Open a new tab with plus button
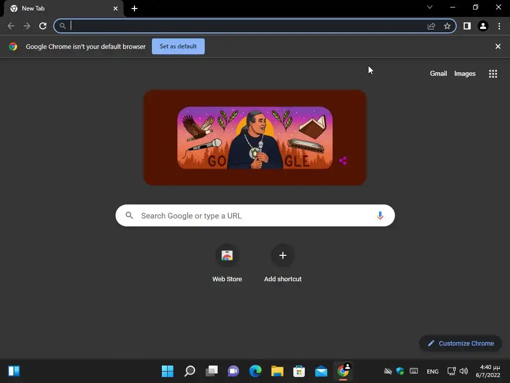This screenshot has width=510, height=383. point(134,8)
